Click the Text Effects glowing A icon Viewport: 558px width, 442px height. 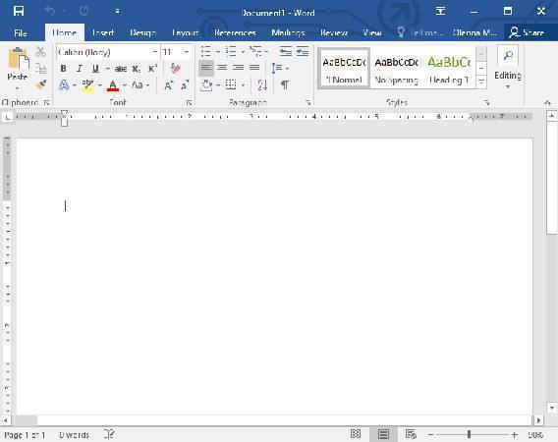point(64,85)
